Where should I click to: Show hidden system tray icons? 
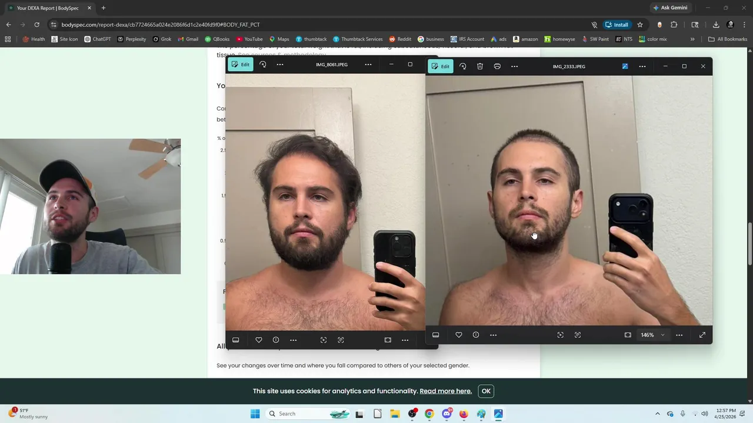pos(658,414)
